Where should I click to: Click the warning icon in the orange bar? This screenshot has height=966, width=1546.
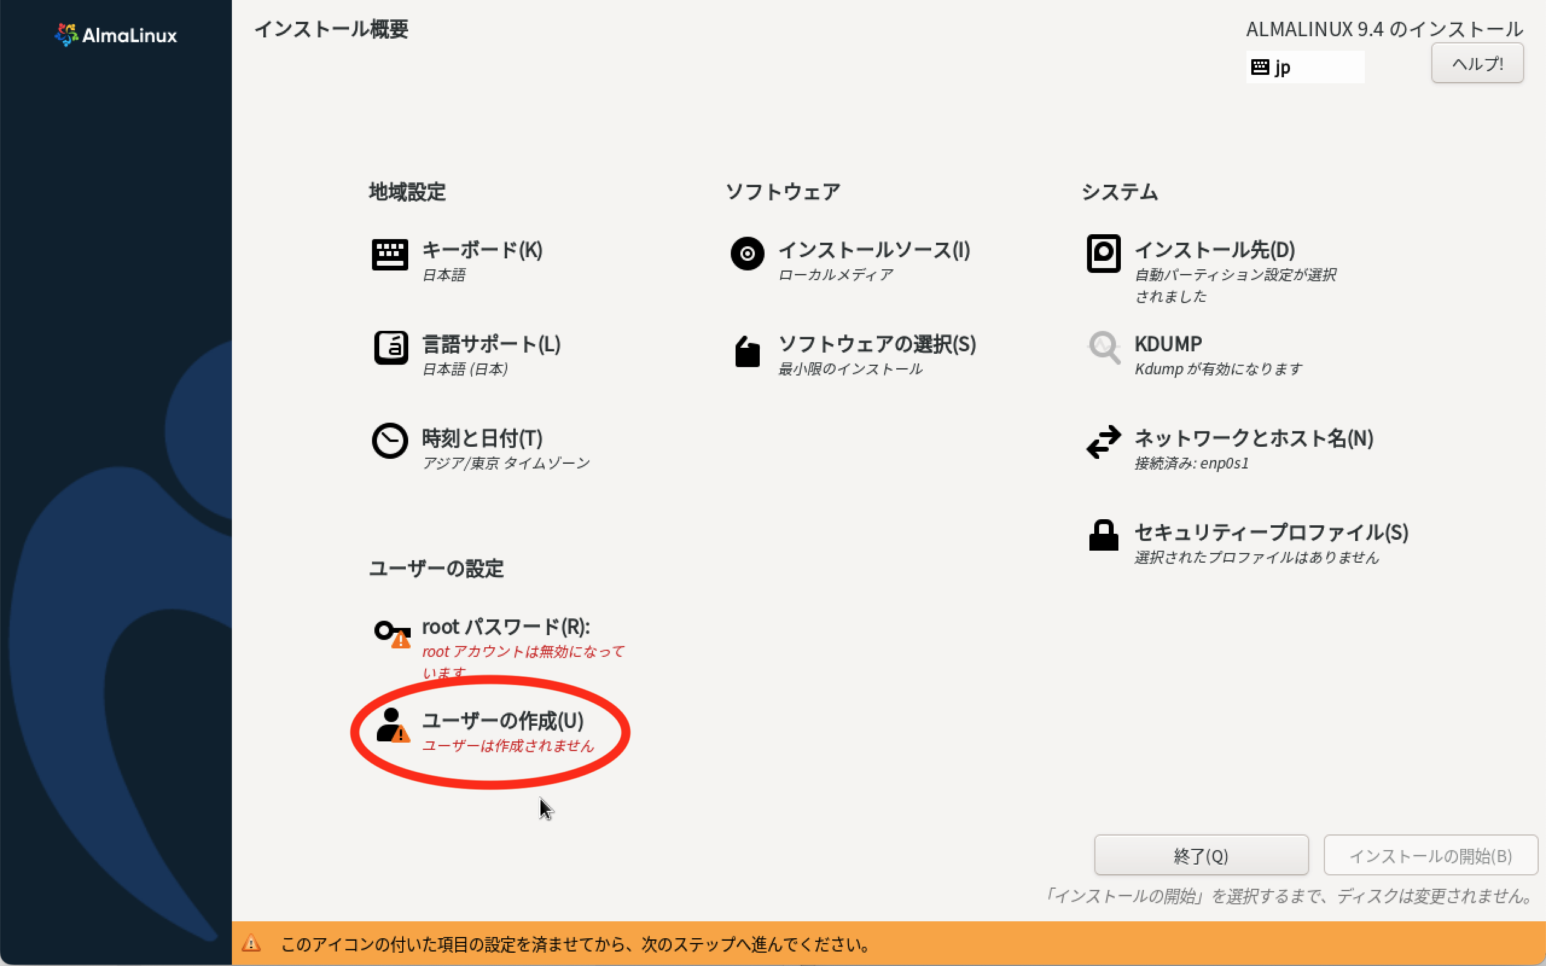click(x=251, y=943)
